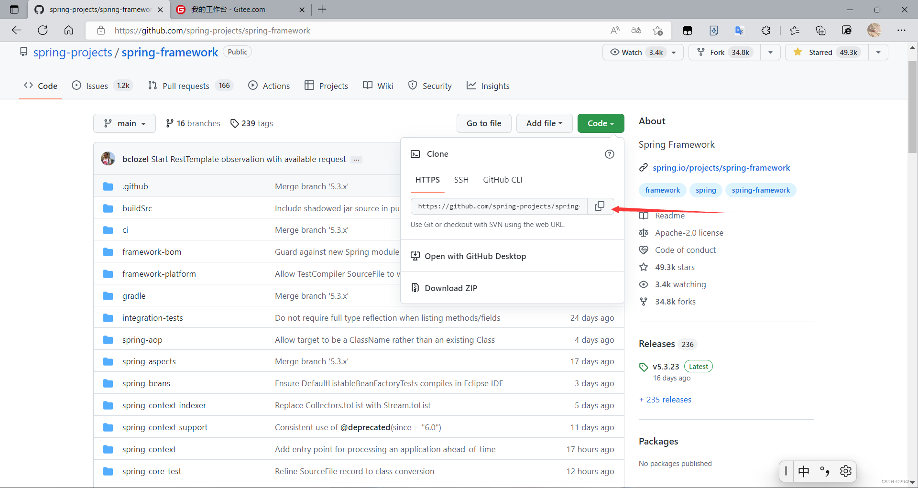Click the + 235 releases link

click(x=666, y=400)
